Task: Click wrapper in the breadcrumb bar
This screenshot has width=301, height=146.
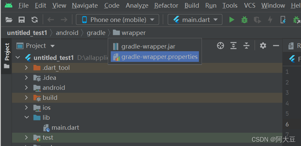Action: [x=129, y=33]
